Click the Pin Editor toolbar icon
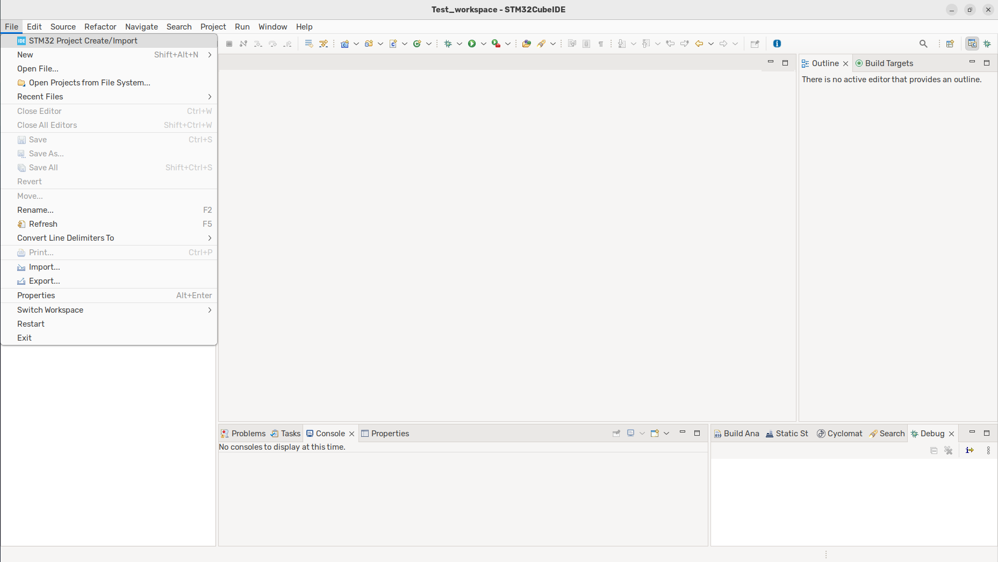 (755, 44)
